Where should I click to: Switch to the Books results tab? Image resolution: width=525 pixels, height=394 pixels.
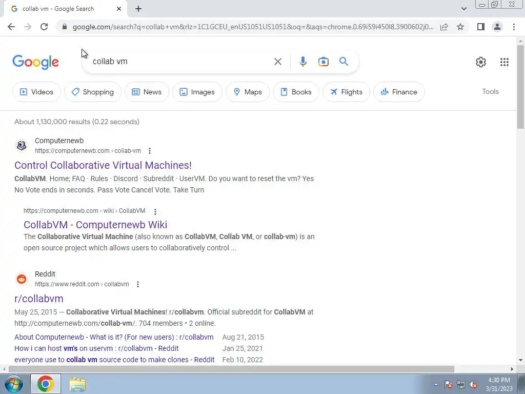(x=296, y=92)
